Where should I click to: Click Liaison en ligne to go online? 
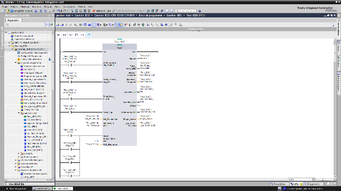click(x=102, y=11)
